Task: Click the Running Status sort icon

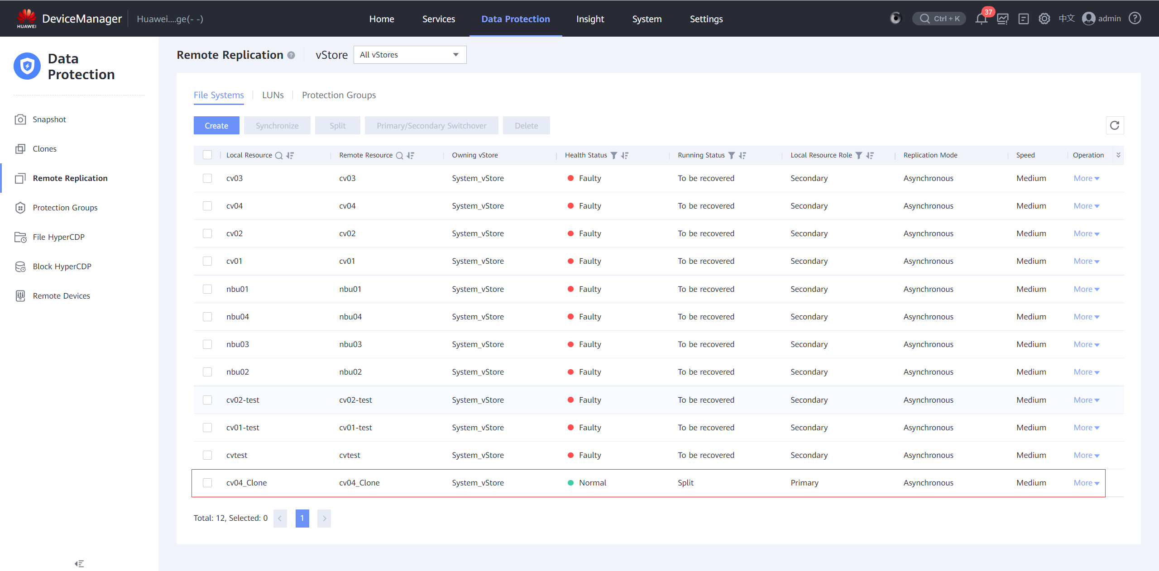Action: click(x=742, y=155)
